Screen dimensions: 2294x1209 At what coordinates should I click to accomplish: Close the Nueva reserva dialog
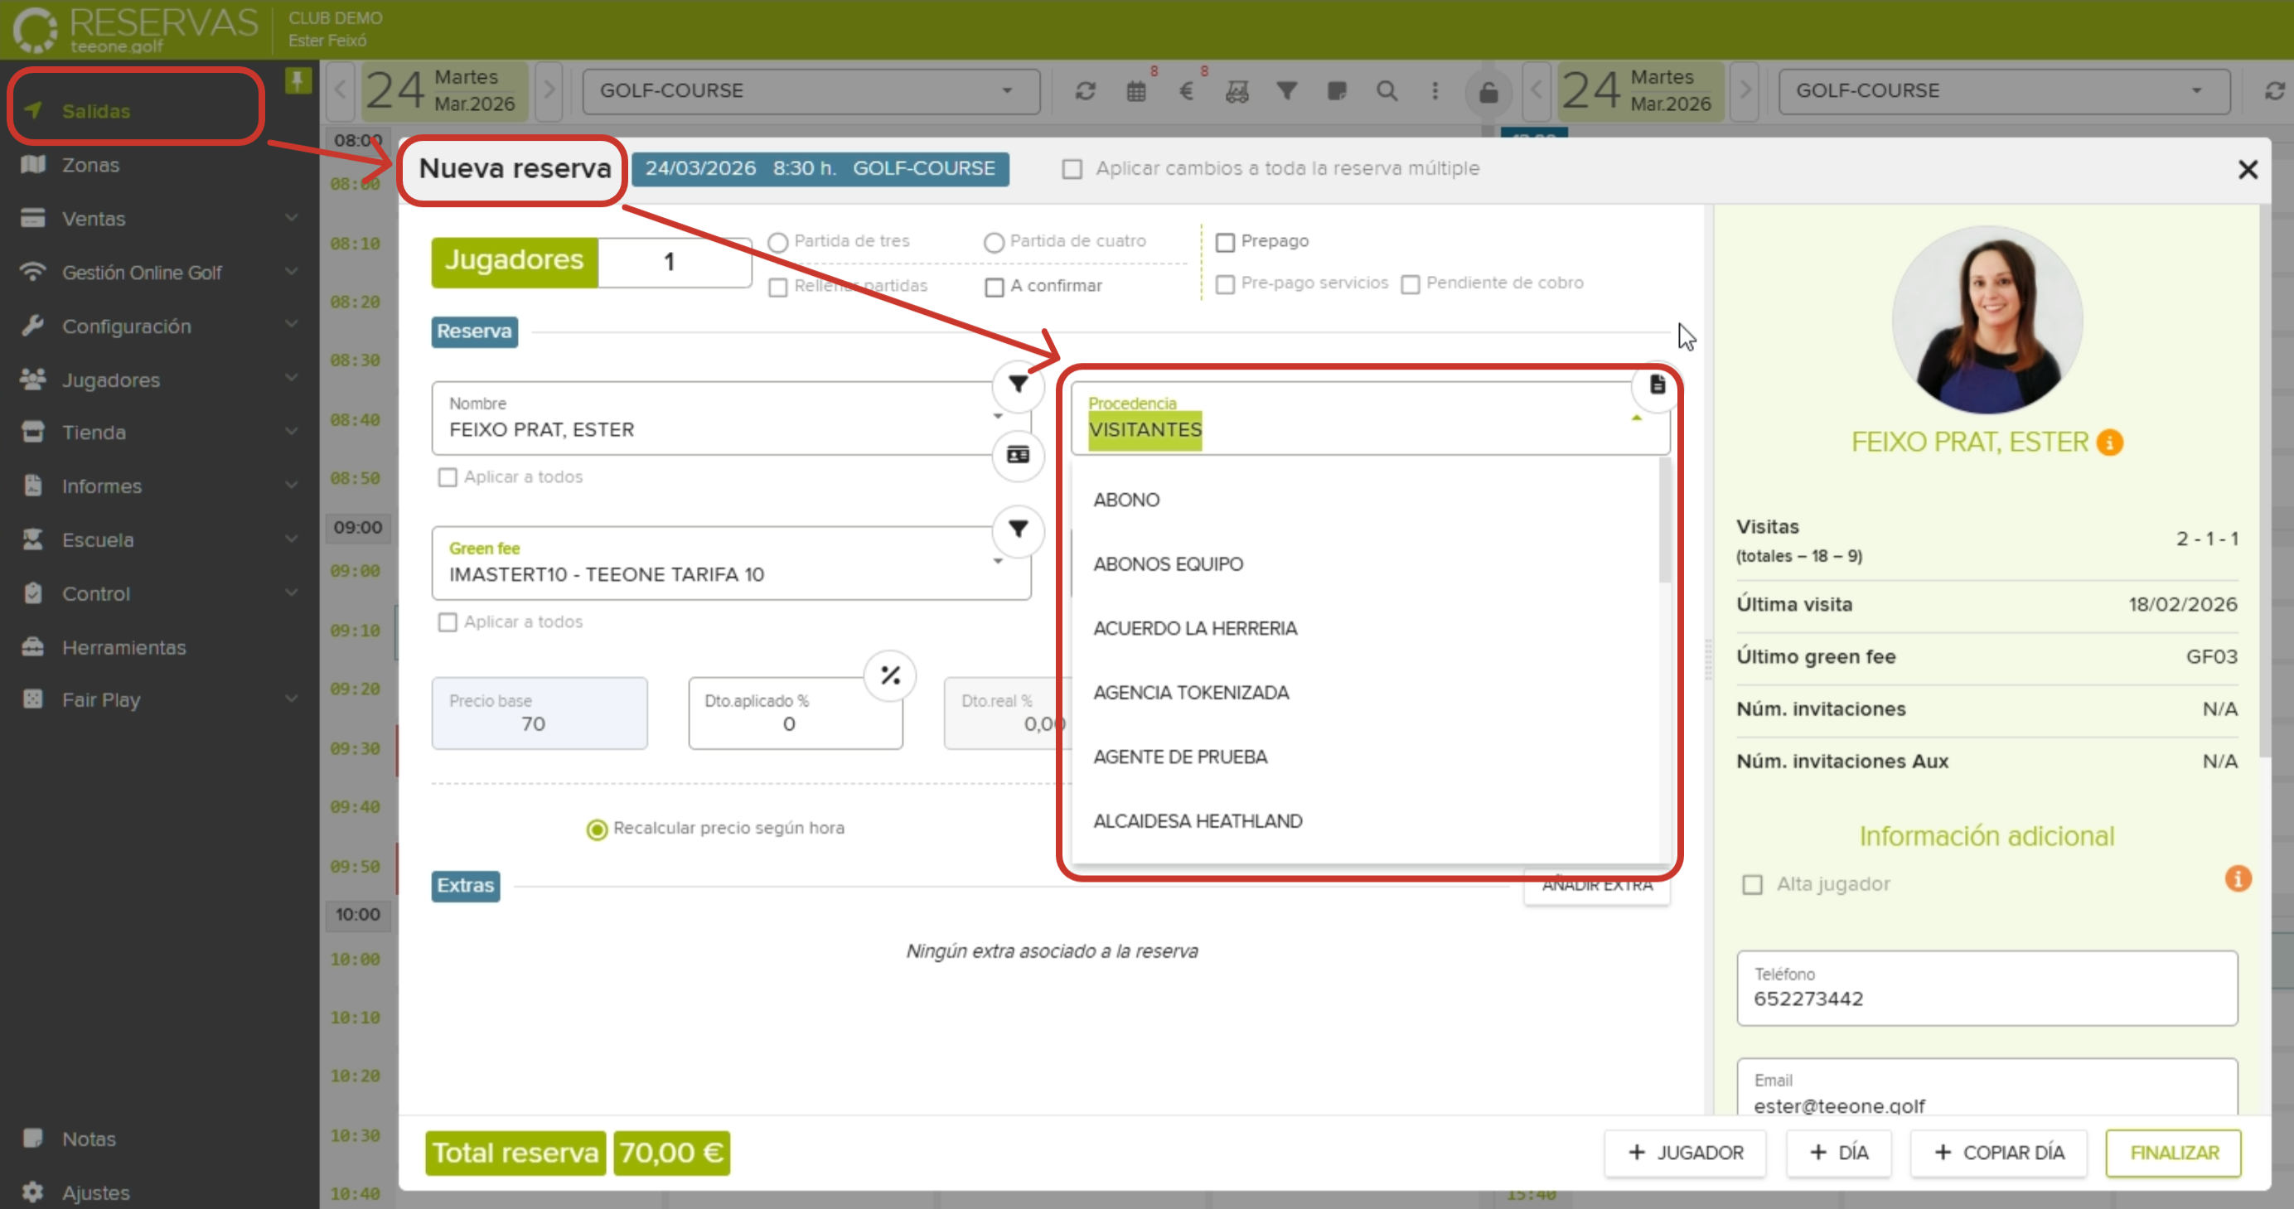pos(2247,169)
